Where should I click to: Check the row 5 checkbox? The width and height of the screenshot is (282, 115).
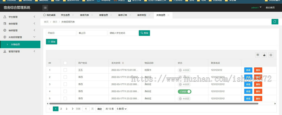(x=65, y=98)
